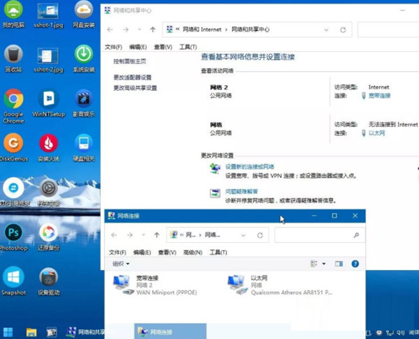Open 查看(V) menu in 网络和共享中心
419x339 pixels.
click(x=163, y=47)
